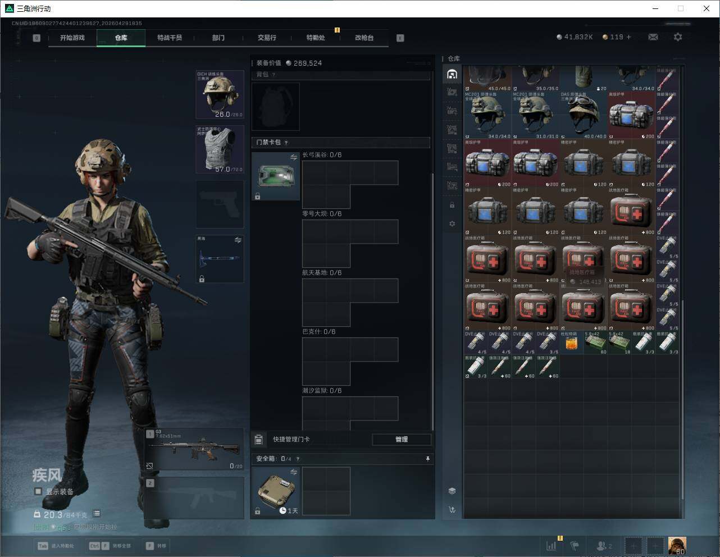Click the 航天基地: 0/6 label
The height and width of the screenshot is (557, 720).
point(322,273)
